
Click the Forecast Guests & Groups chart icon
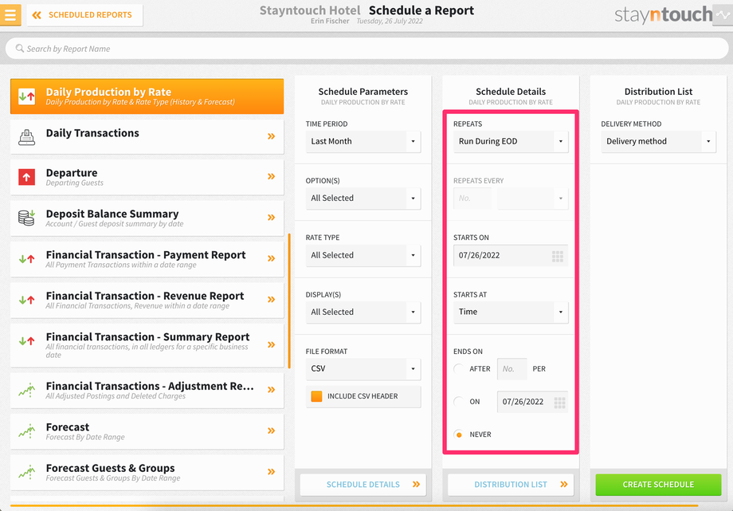click(x=26, y=472)
